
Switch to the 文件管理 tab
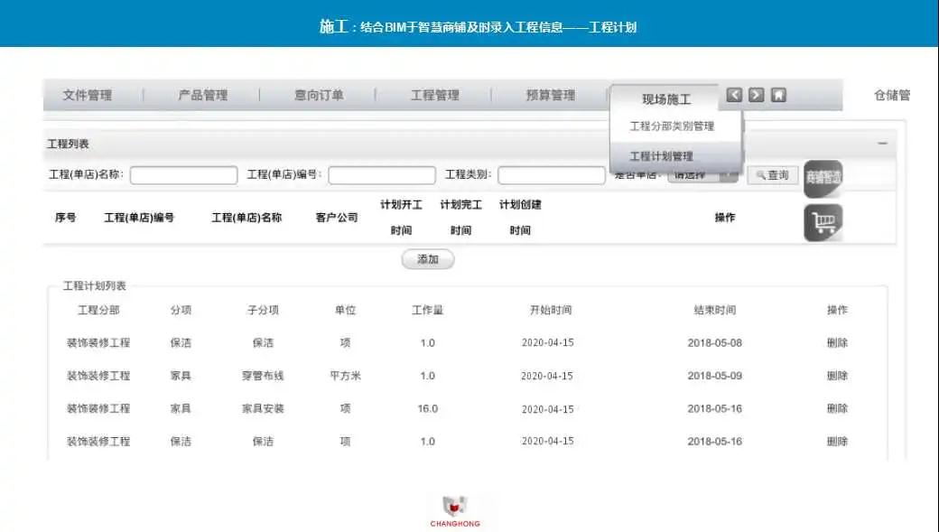88,95
